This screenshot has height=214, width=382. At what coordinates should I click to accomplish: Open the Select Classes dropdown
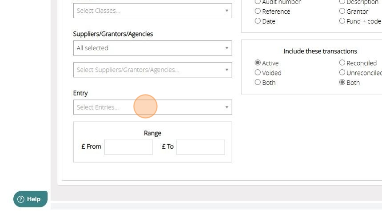[x=152, y=11]
